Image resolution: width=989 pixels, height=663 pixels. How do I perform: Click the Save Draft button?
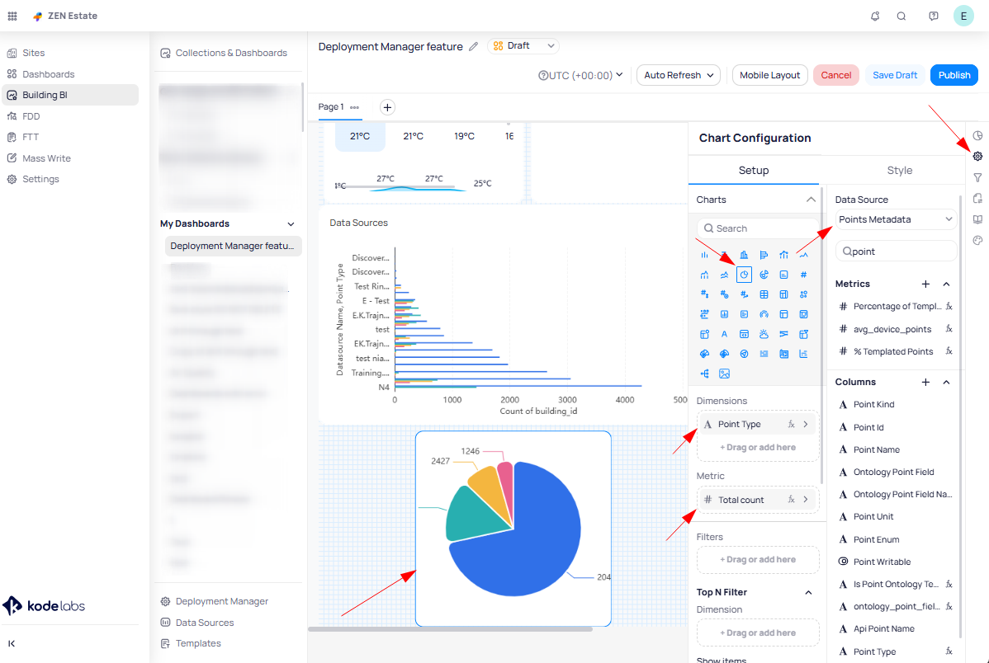(x=895, y=75)
